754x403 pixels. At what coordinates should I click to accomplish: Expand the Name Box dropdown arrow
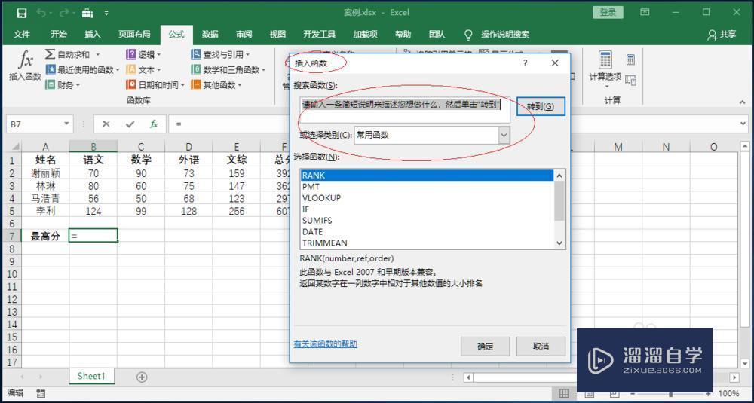[66, 124]
